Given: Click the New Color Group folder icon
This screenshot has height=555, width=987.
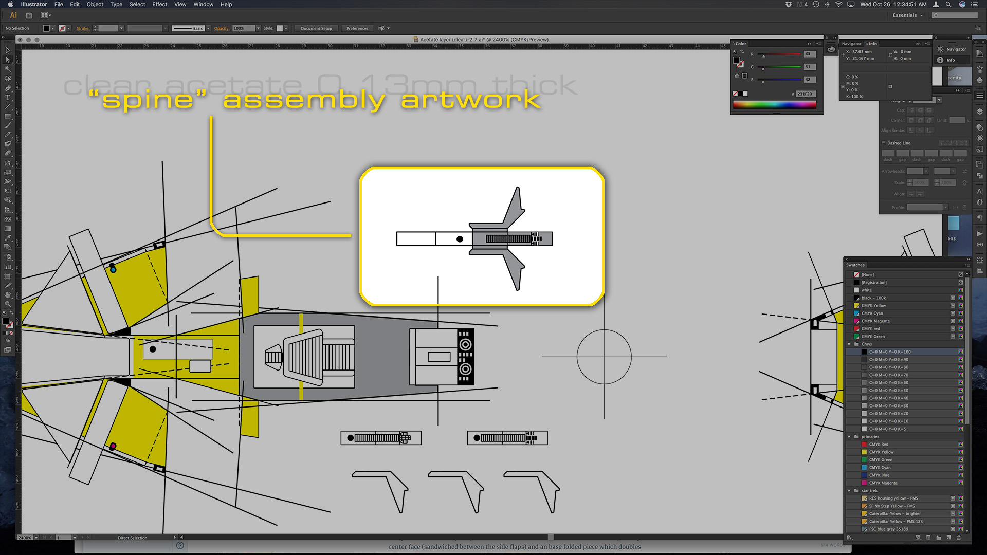Looking at the screenshot, I should pyautogui.click(x=939, y=538).
